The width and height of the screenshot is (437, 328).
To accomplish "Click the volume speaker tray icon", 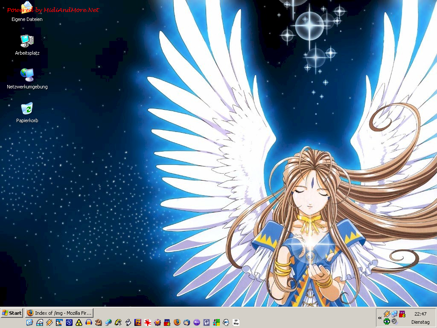I will tap(394, 321).
